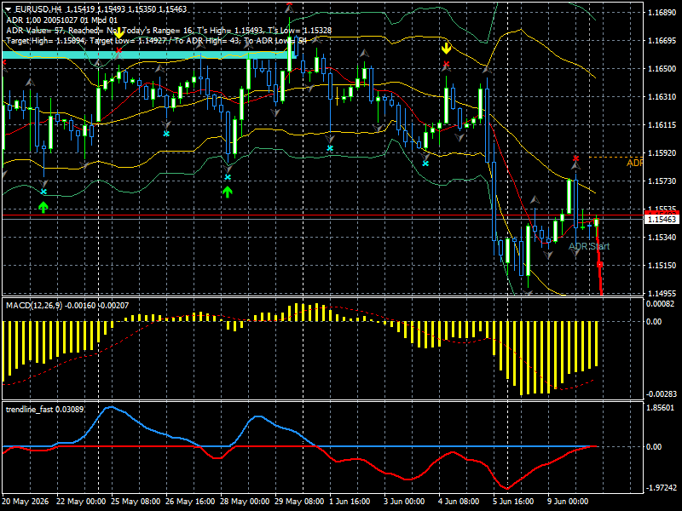The height and width of the screenshot is (511, 682).
Task: Select the cyan cross above the 28 May green arrow
Action: 228,177
